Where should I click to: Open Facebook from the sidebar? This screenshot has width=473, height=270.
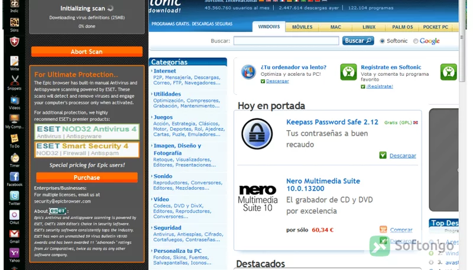point(14,179)
